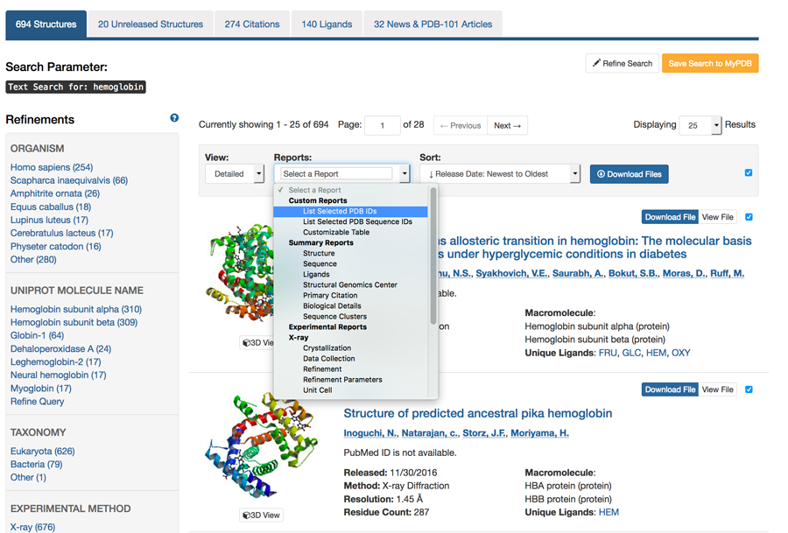This screenshot has width=788, height=533.
Task: Click the Page number input field
Action: pyautogui.click(x=383, y=125)
